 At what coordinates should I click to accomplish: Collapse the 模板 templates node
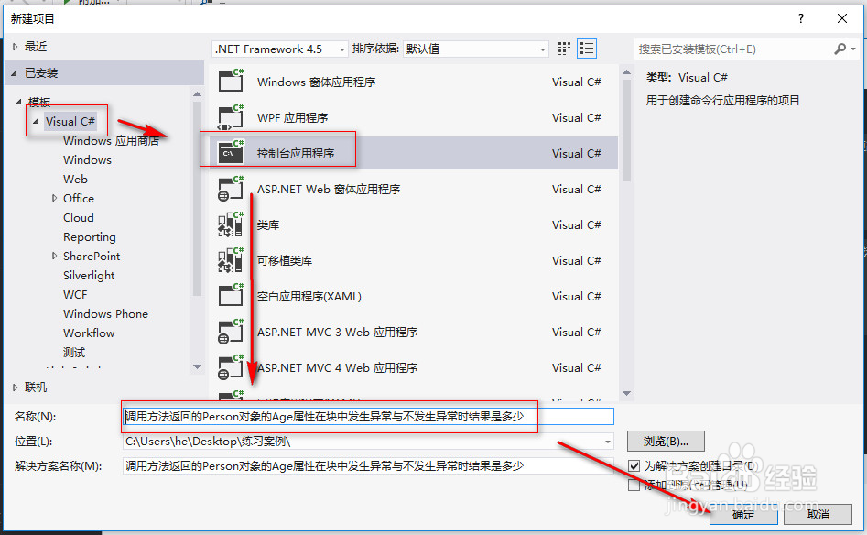[x=18, y=102]
